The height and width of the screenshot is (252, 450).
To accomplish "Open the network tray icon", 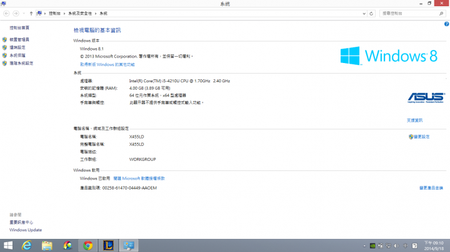I will tap(388, 246).
